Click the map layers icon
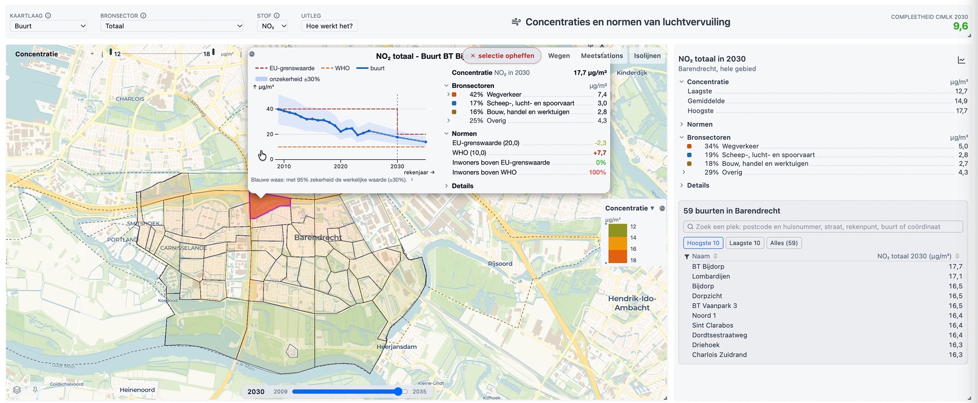 click(x=17, y=390)
